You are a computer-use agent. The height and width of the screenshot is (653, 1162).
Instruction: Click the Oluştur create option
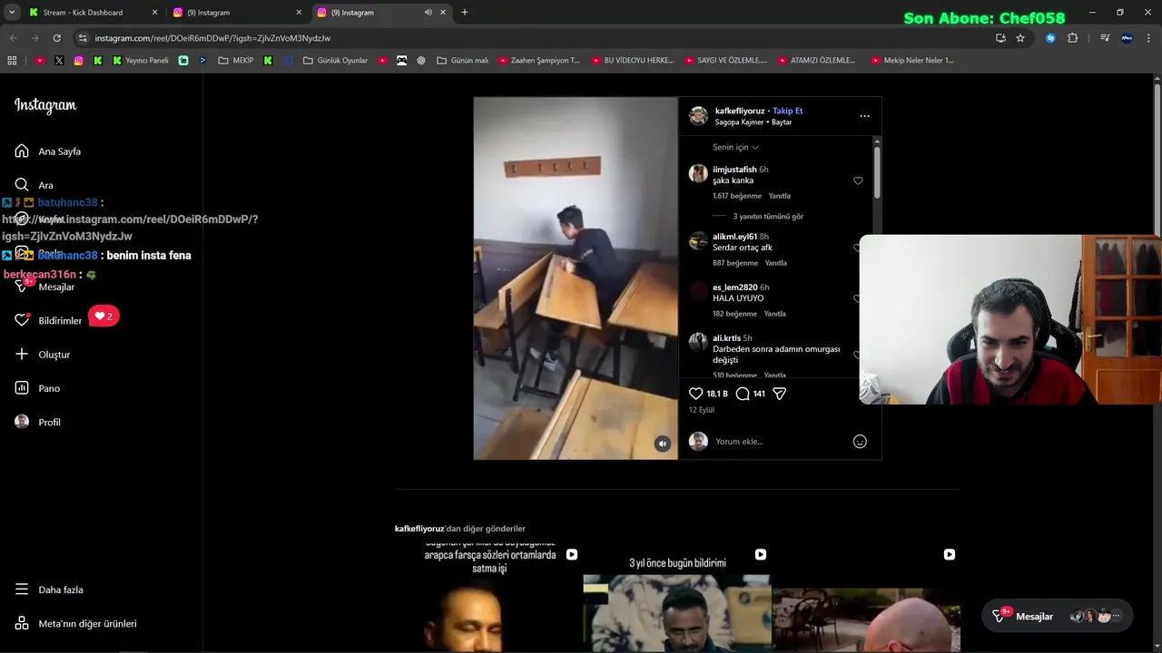tap(43, 355)
